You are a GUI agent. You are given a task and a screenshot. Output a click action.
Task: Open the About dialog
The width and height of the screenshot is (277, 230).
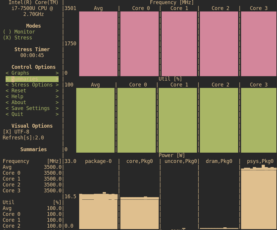(x=32, y=102)
